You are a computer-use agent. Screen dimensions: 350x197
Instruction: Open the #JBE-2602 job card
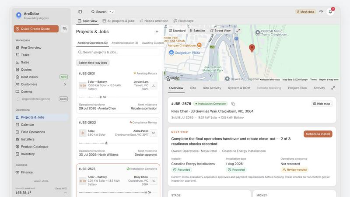click(118, 138)
